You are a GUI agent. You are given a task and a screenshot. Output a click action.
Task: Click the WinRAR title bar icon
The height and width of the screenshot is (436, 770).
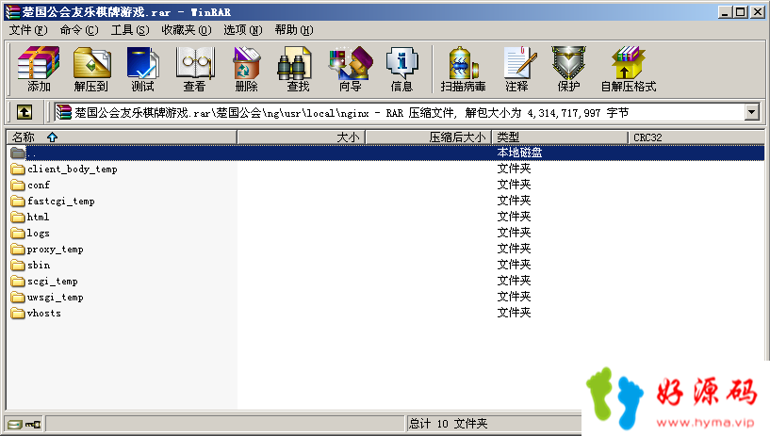(x=13, y=11)
